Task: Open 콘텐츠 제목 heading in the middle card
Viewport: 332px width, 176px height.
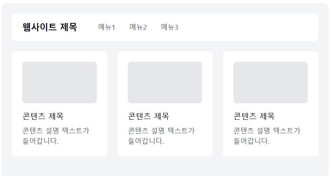Action: coord(149,116)
